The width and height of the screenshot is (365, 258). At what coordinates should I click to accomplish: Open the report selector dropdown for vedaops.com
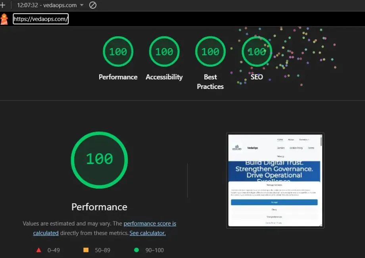50,5
